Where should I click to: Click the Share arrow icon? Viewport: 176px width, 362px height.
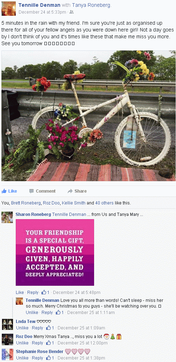pyautogui.click(x=70, y=191)
